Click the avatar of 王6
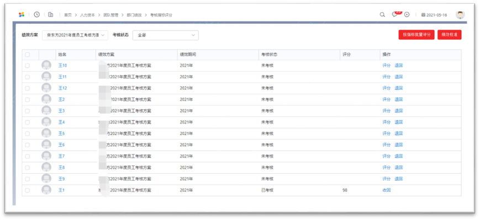480x220 pixels. click(x=46, y=145)
